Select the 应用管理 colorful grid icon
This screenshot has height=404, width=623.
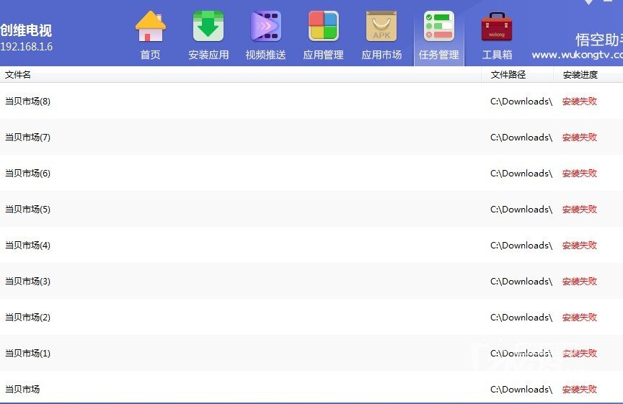[323, 27]
